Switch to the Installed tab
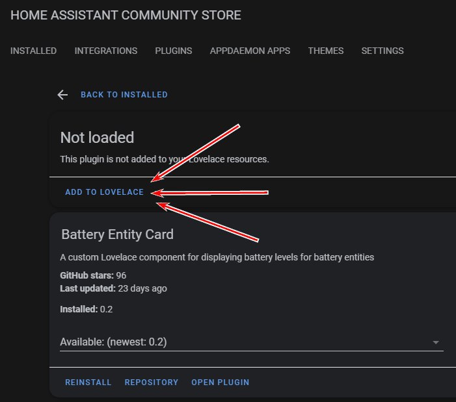The image size is (456, 402). [33, 51]
